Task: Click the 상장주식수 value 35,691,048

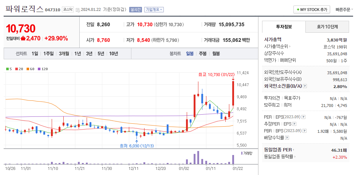Action: point(337,54)
